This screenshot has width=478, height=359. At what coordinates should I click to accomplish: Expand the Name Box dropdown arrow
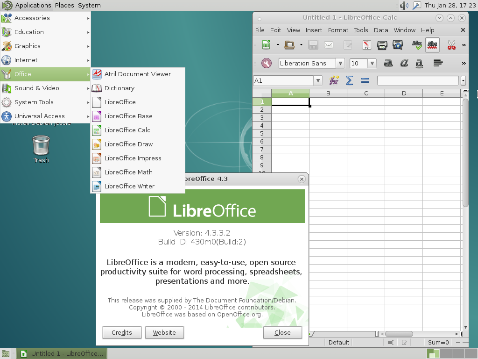[318, 80]
